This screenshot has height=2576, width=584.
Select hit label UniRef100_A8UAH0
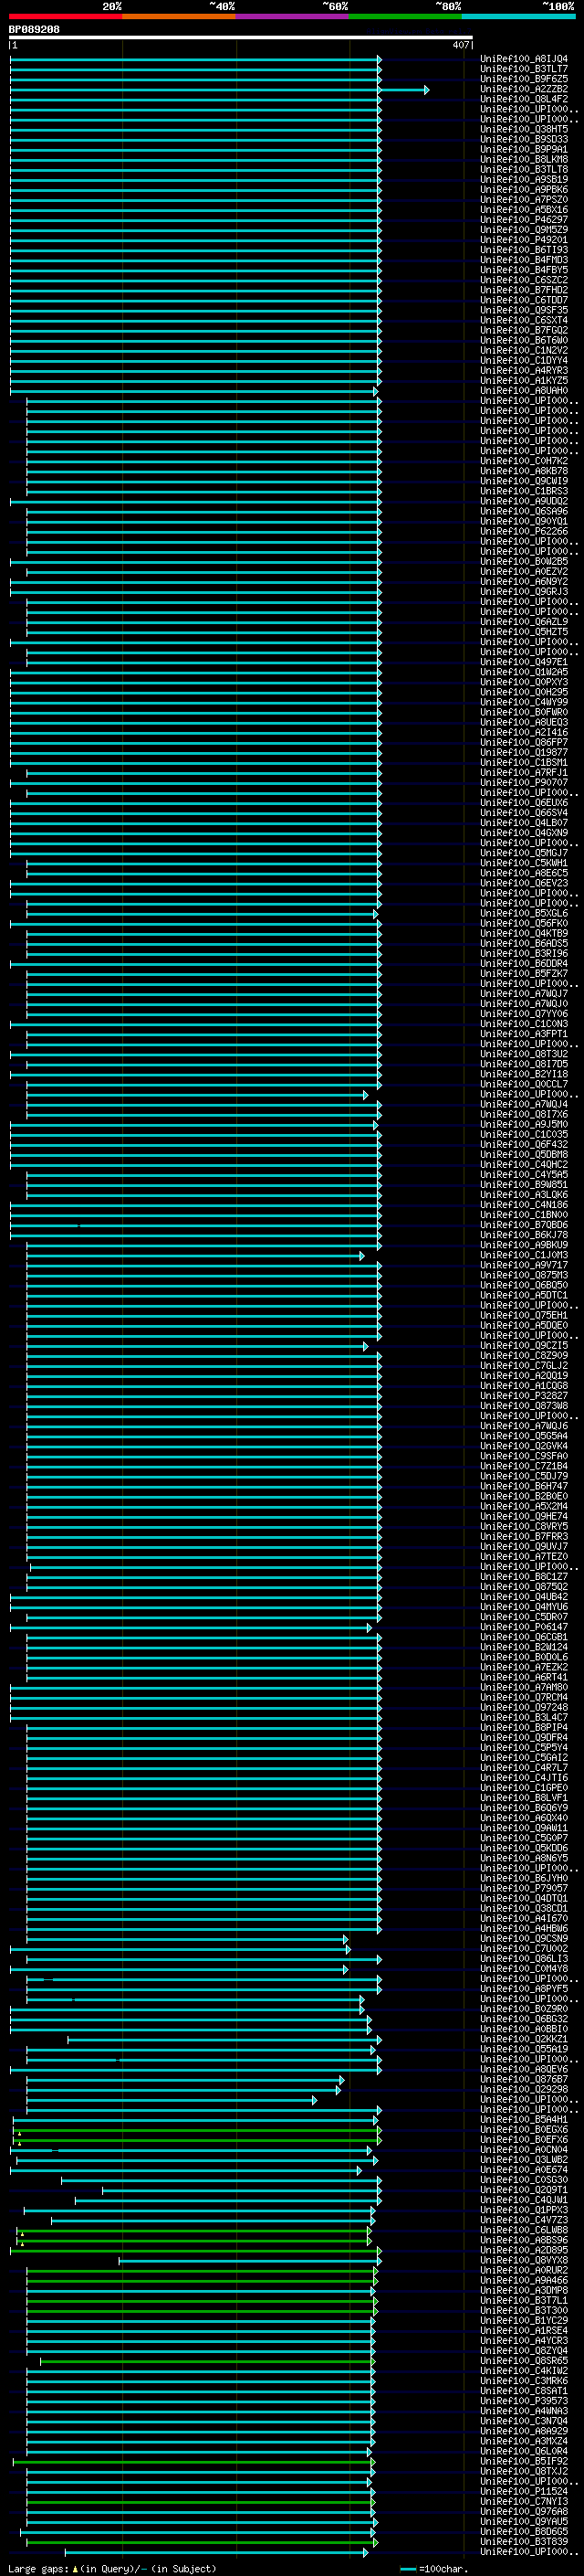pyautogui.click(x=523, y=391)
